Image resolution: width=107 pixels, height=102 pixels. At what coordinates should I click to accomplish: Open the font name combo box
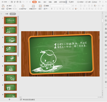(x=57, y=6)
